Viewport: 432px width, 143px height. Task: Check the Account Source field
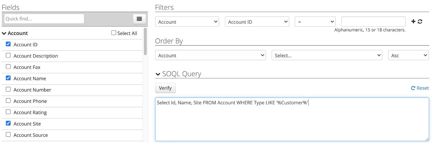[8, 135]
